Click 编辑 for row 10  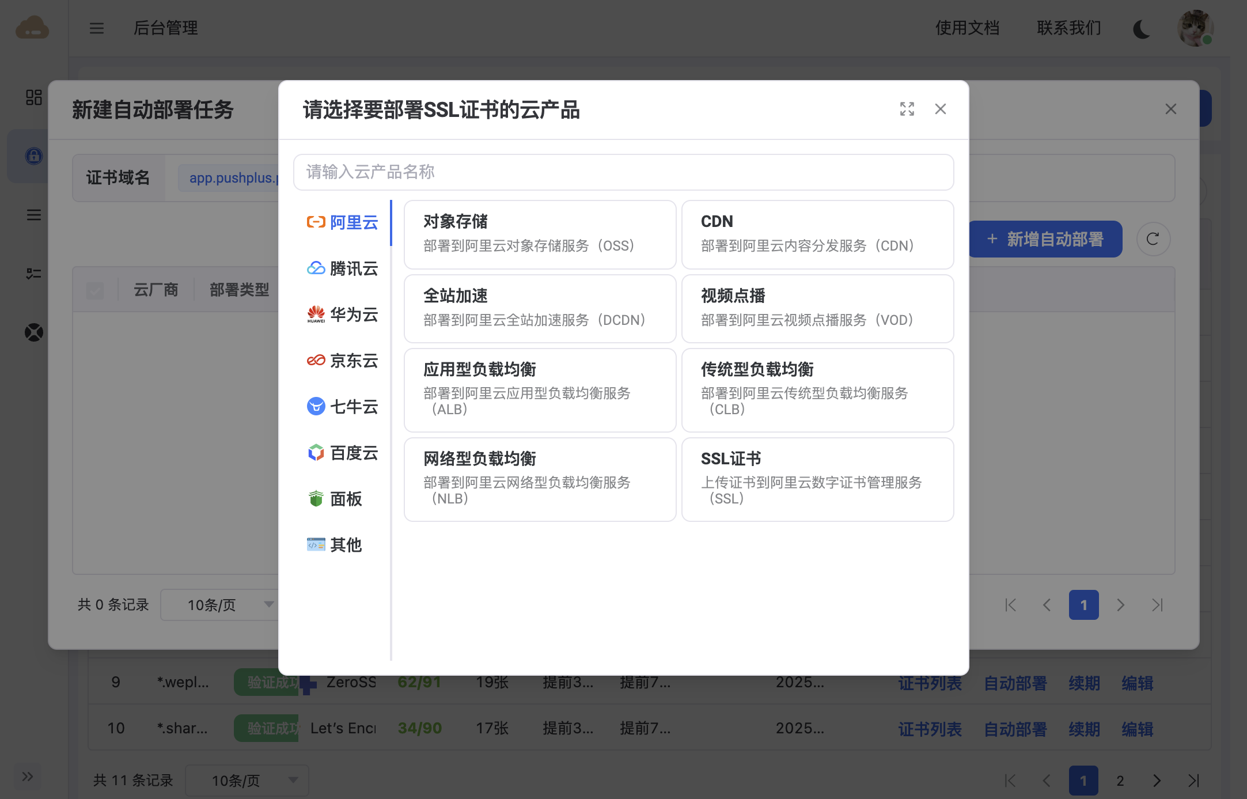pos(1138,729)
